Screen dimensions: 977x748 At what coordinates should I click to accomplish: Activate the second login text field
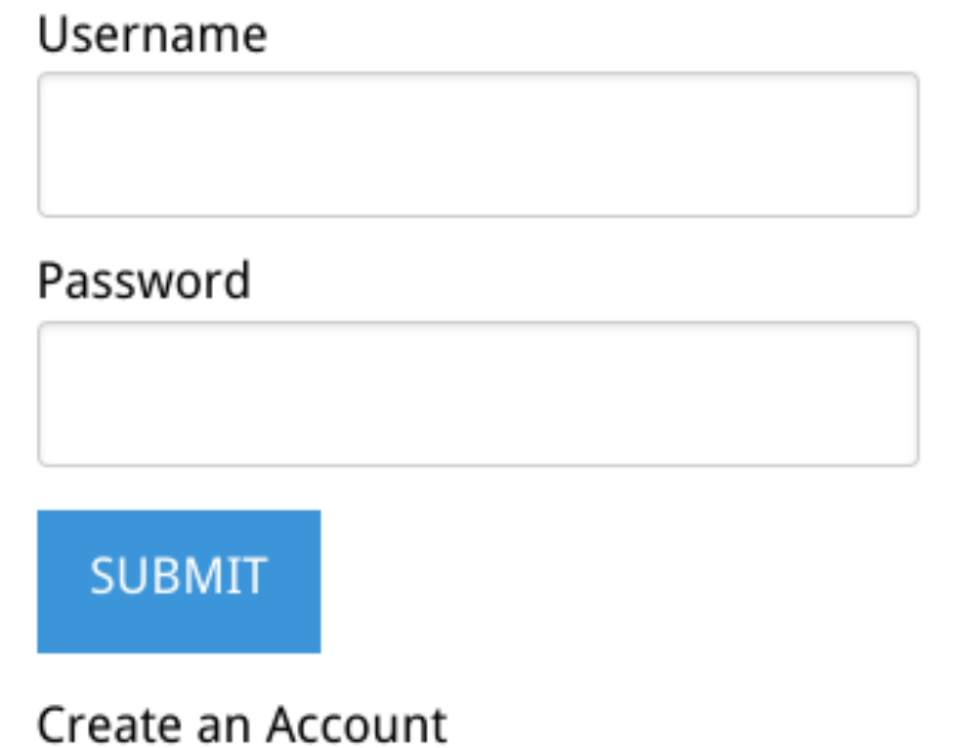[478, 394]
